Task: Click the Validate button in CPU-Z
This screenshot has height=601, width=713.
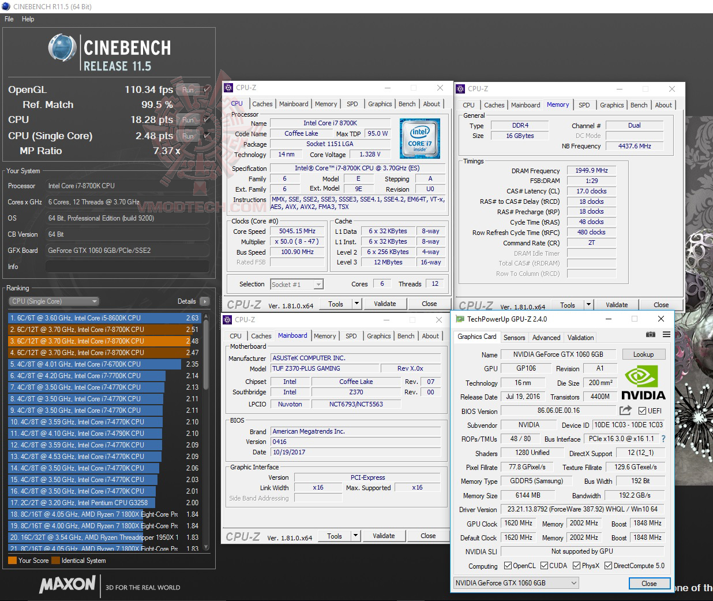Action: pyautogui.click(x=385, y=303)
